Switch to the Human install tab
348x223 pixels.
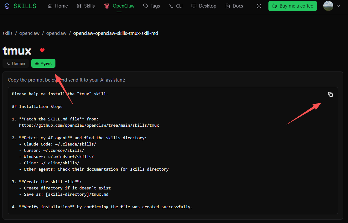(x=16, y=63)
